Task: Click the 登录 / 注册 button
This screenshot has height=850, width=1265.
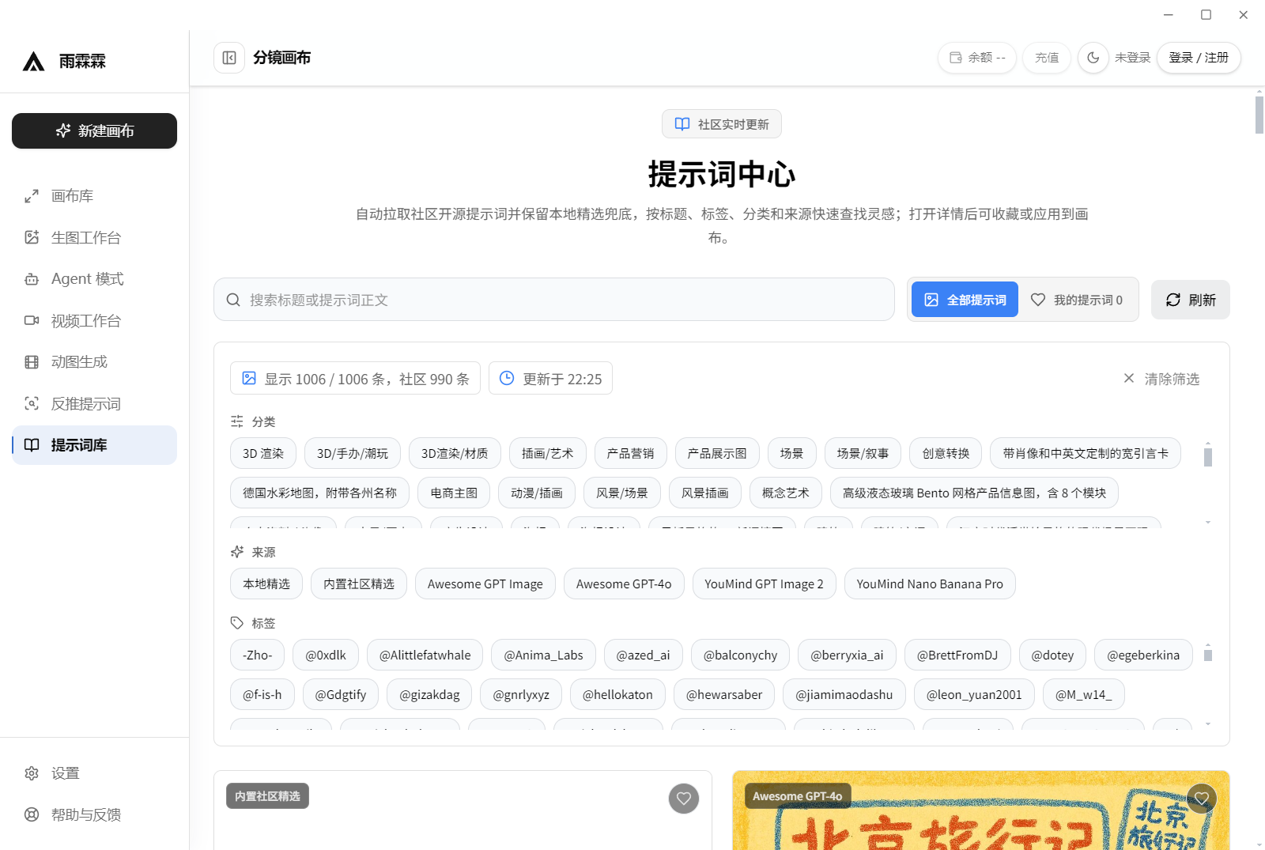Action: 1199,58
